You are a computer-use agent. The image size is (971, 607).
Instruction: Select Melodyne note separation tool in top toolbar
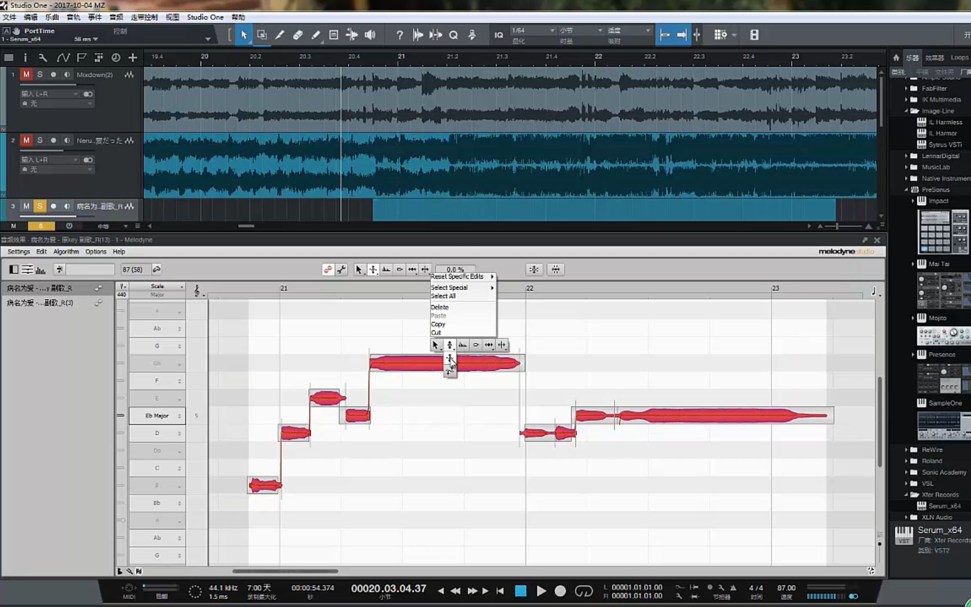425,270
